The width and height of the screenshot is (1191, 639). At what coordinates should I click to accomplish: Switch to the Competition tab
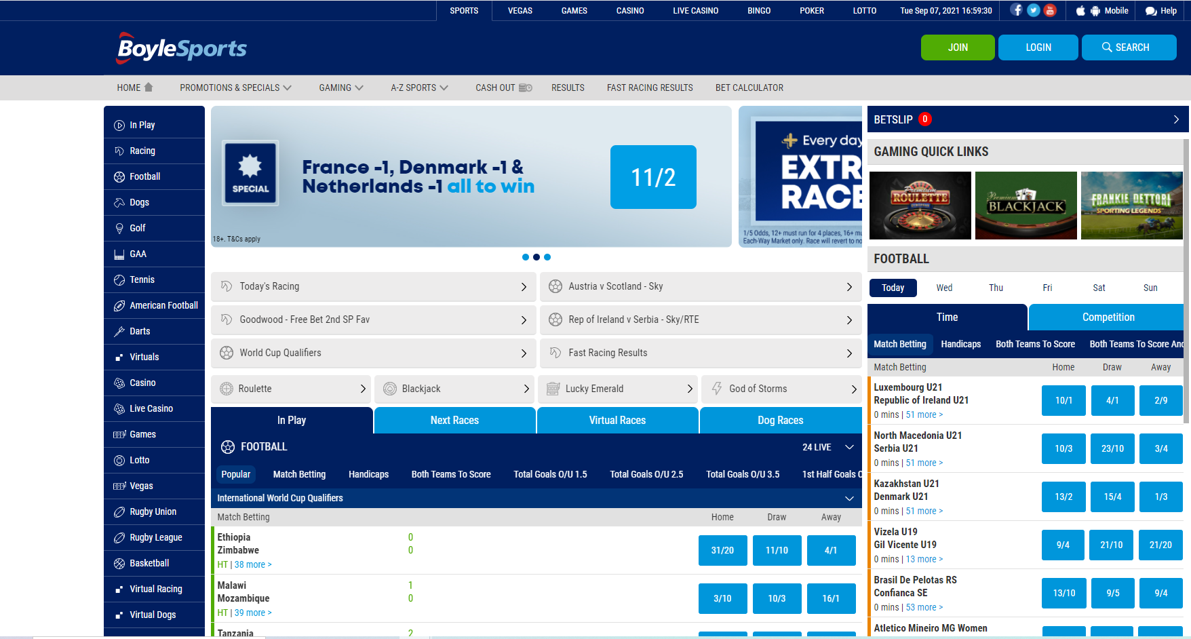pos(1108,317)
